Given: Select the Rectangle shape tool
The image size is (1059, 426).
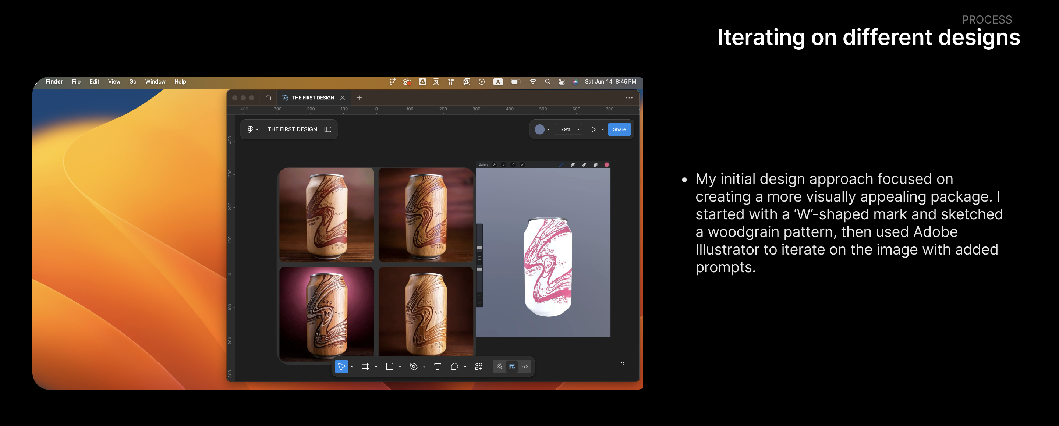Looking at the screenshot, I should [x=389, y=366].
